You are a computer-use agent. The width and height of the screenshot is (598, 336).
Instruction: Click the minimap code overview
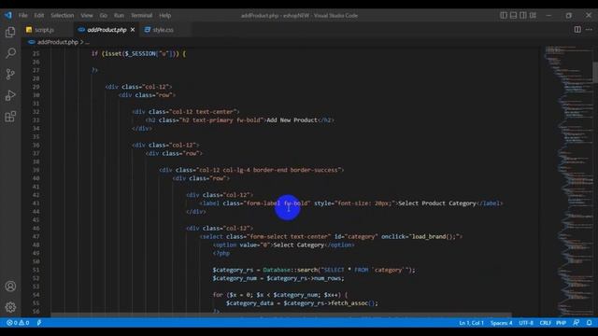click(568, 181)
